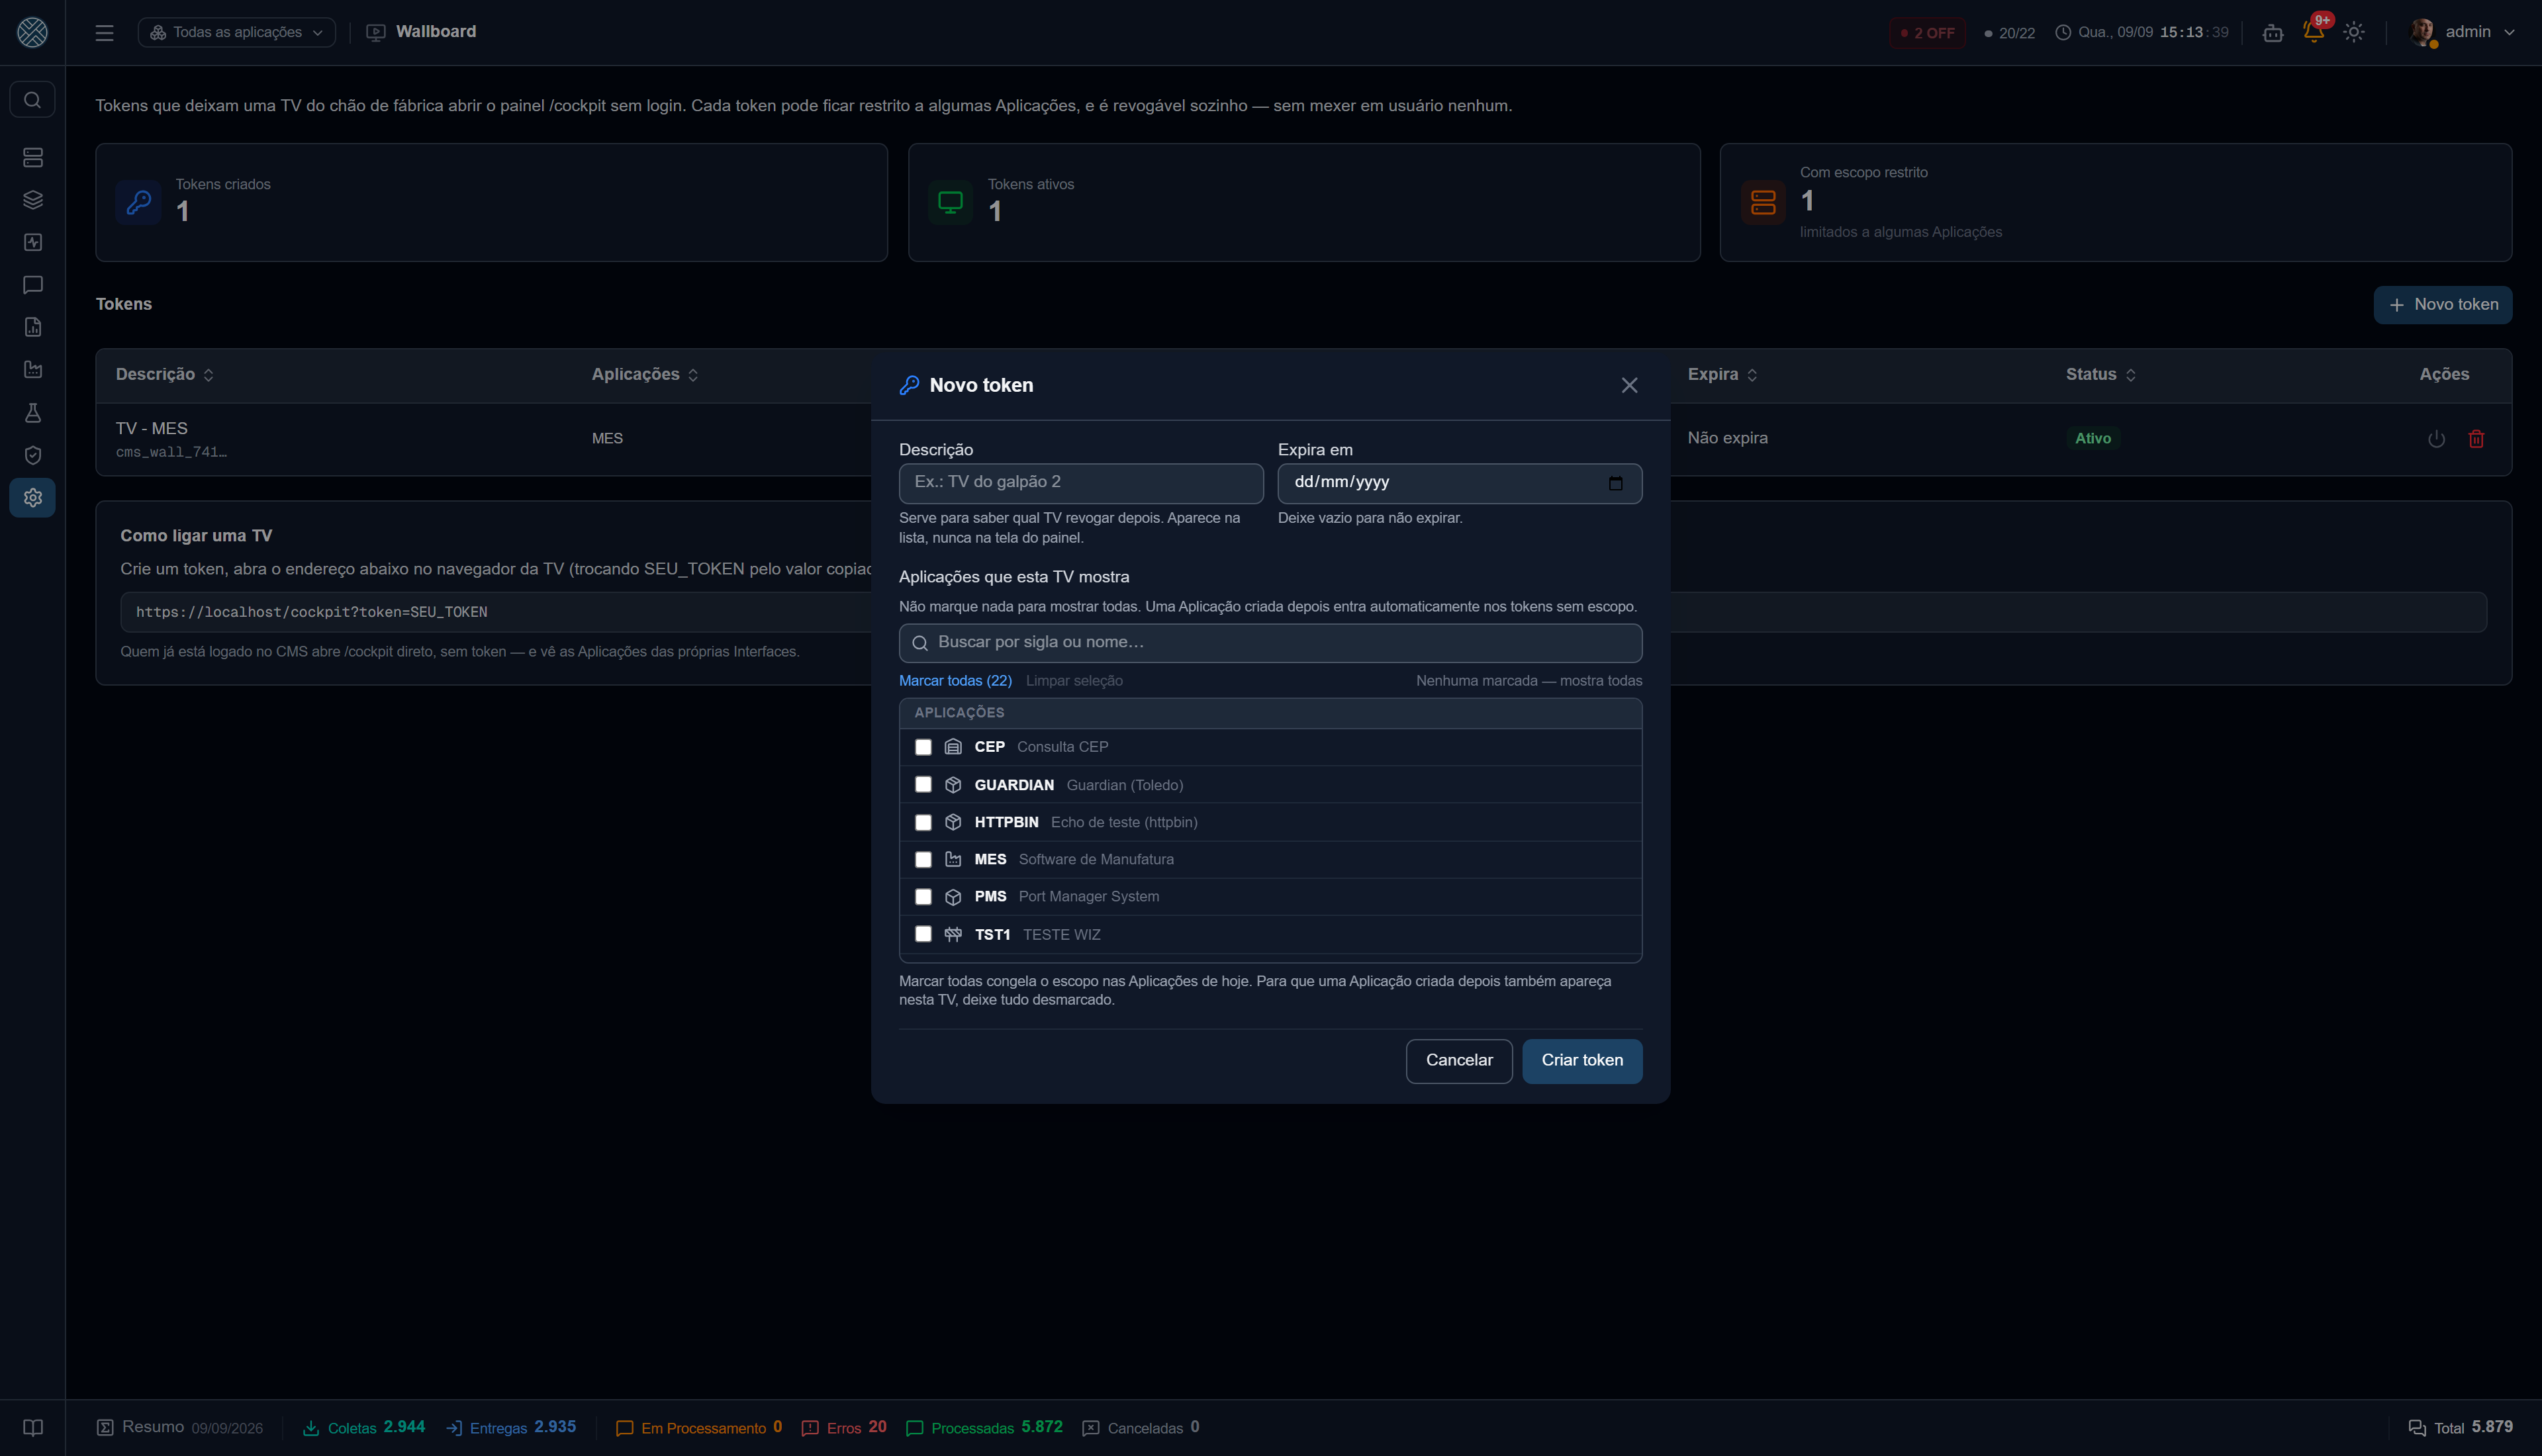Click the 2 OFF status badge

coord(1927,33)
